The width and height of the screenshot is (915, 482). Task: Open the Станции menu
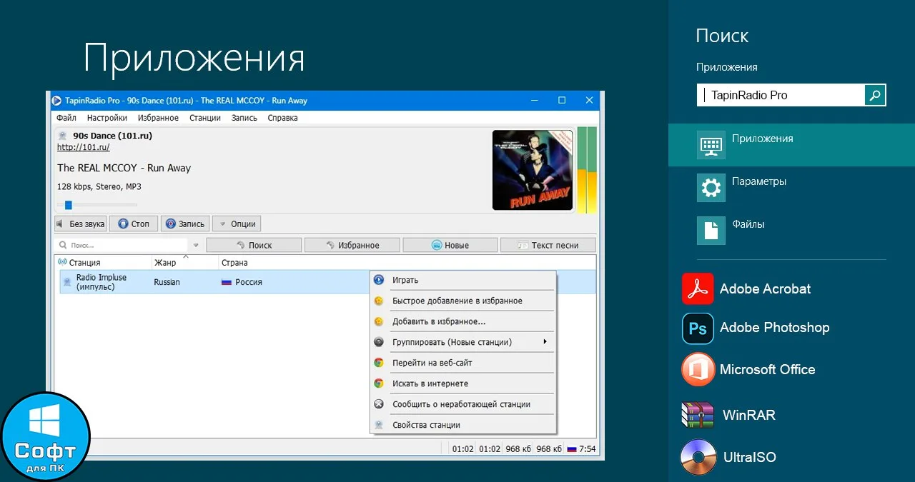[205, 118]
